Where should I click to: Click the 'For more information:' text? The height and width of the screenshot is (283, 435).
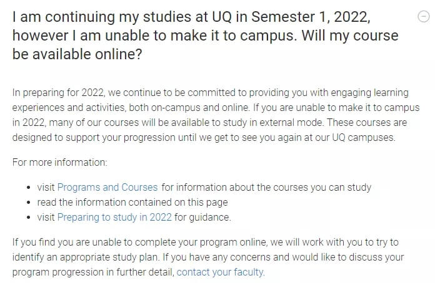59,162
